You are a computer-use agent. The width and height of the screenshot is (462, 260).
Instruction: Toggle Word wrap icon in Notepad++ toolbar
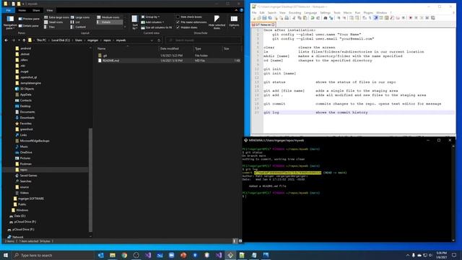[365, 18]
